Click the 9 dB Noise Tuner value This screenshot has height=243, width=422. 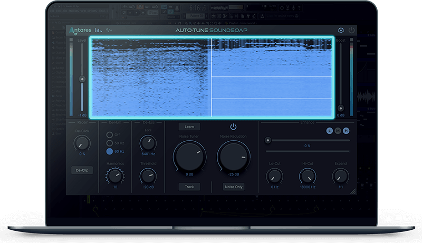[x=189, y=174]
